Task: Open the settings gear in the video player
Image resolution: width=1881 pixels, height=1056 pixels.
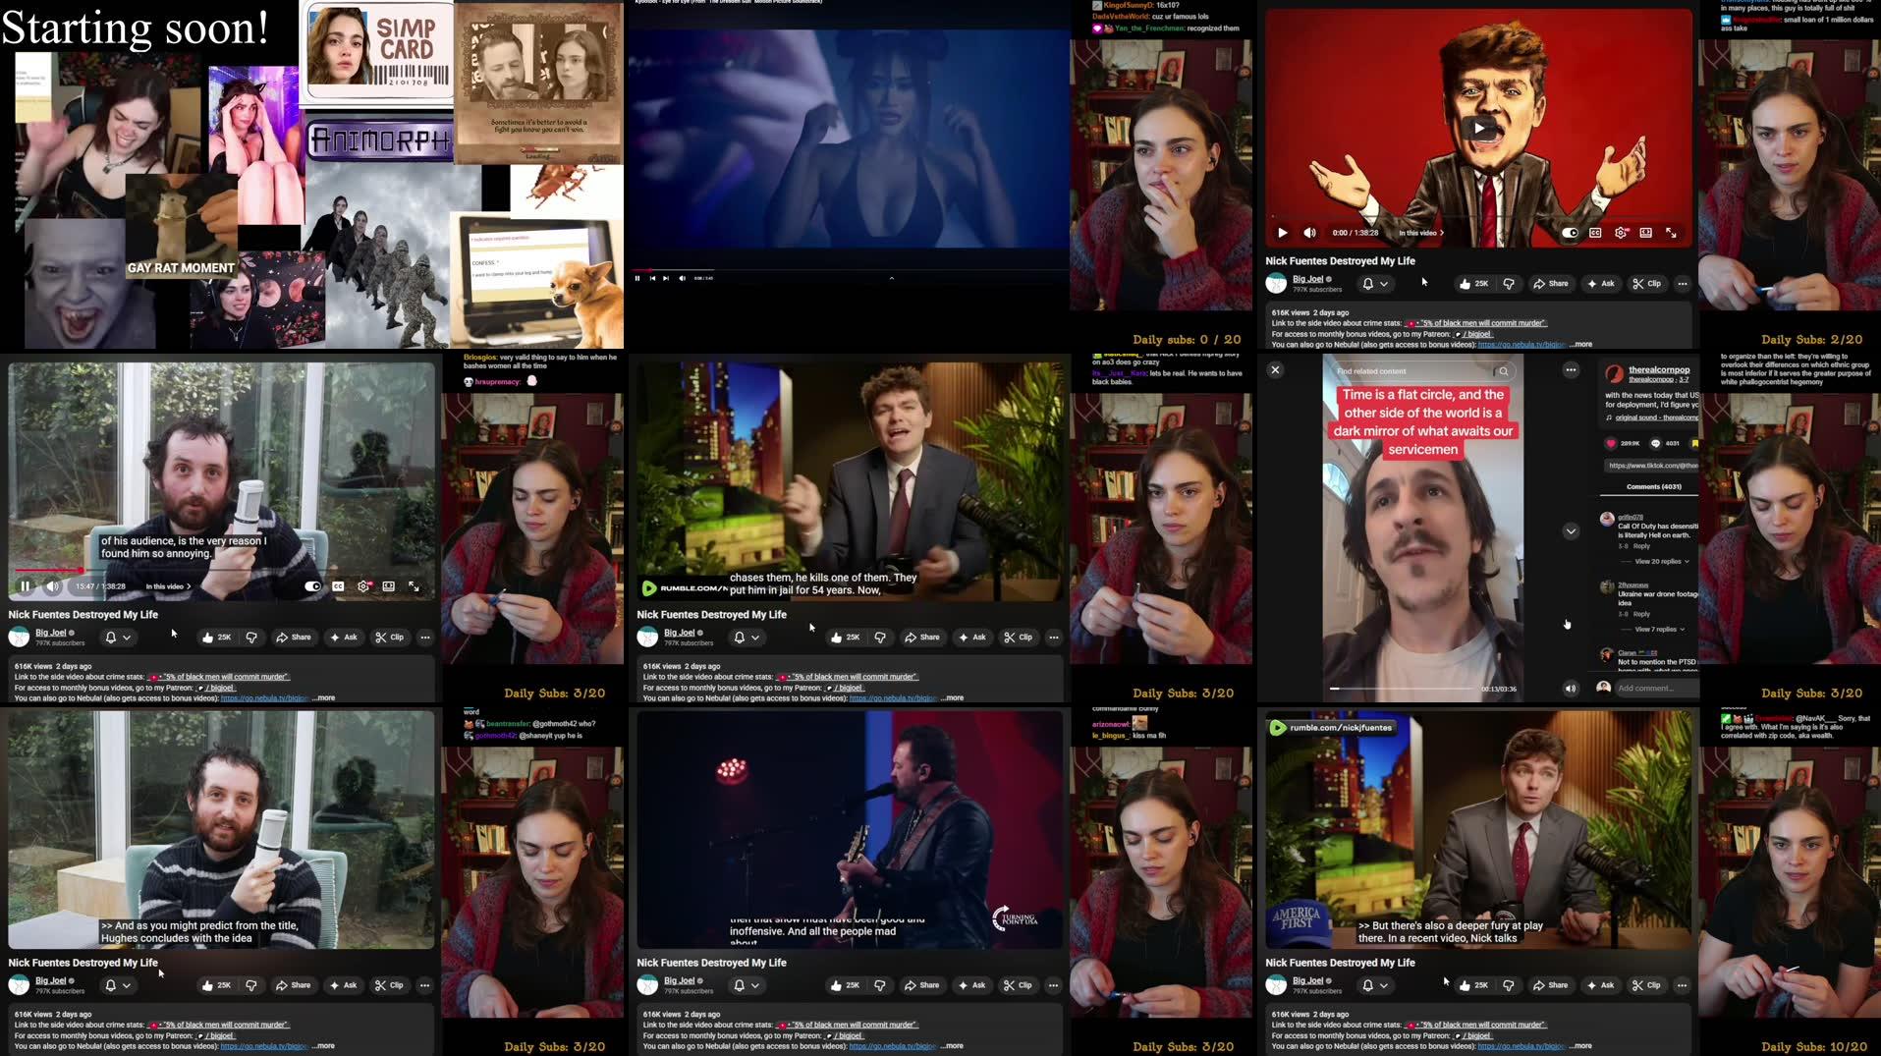Action: point(363,585)
